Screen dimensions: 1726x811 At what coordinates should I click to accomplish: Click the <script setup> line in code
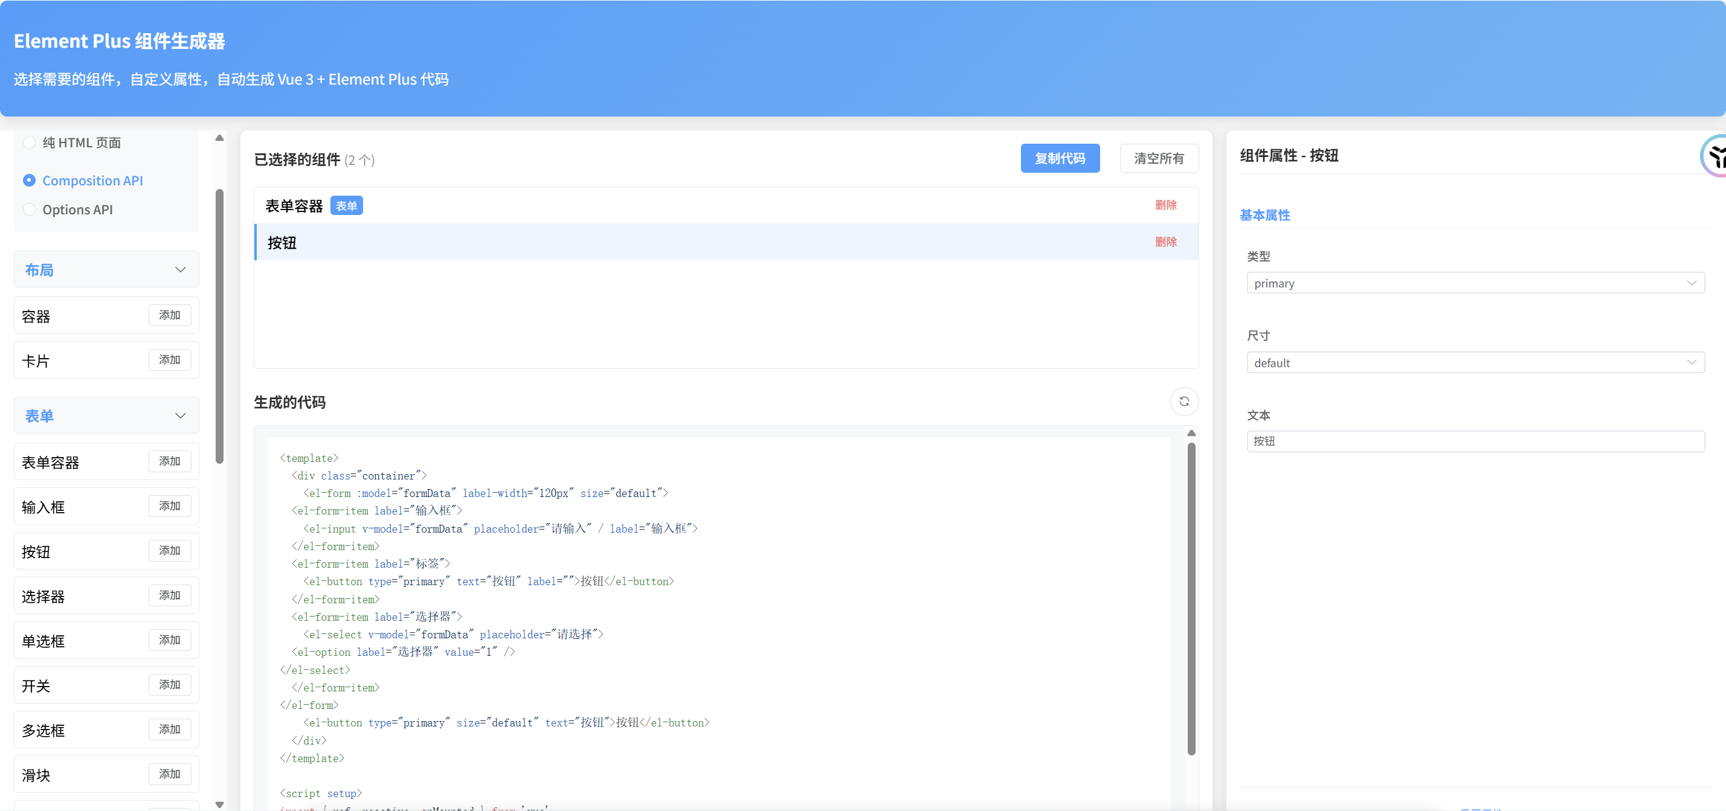coord(320,793)
